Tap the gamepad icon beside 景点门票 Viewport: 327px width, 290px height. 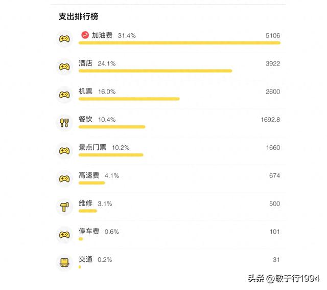(64, 151)
